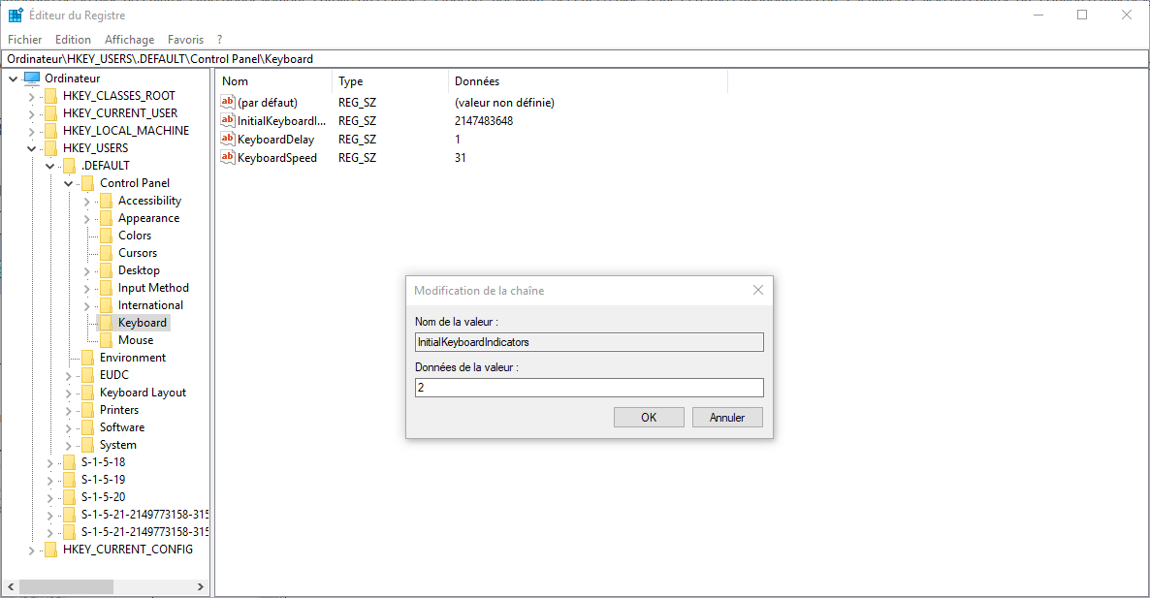Open the Favoris menu
1150x598 pixels.
pos(185,39)
